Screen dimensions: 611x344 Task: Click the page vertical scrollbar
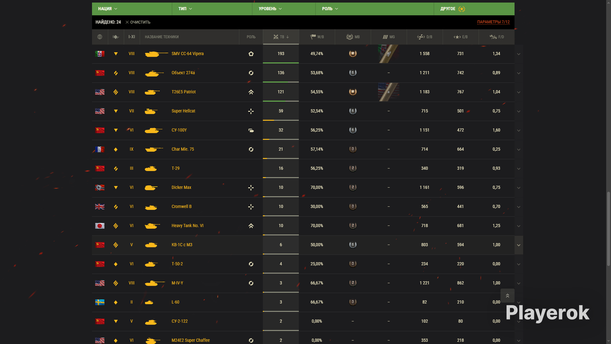609,229
